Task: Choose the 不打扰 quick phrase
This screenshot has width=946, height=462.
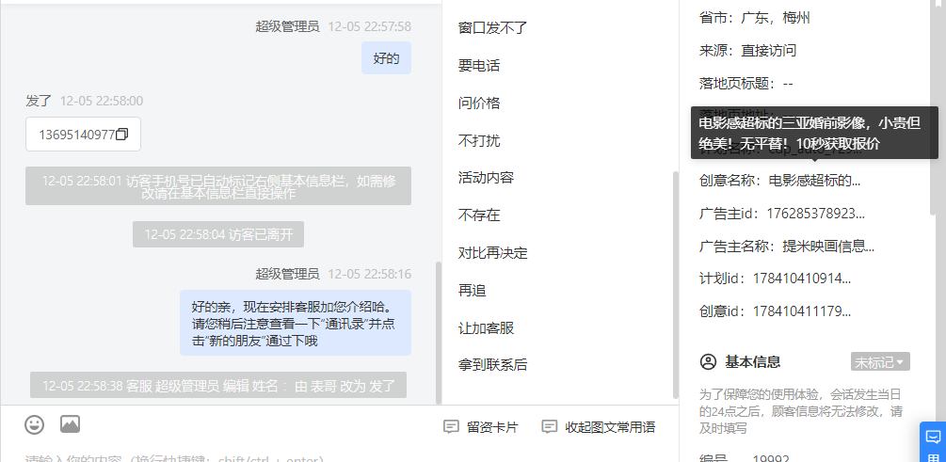Action: 479,140
